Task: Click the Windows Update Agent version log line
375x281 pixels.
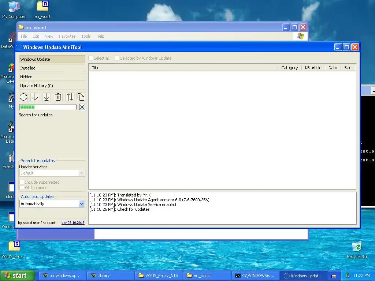Action: point(149,200)
